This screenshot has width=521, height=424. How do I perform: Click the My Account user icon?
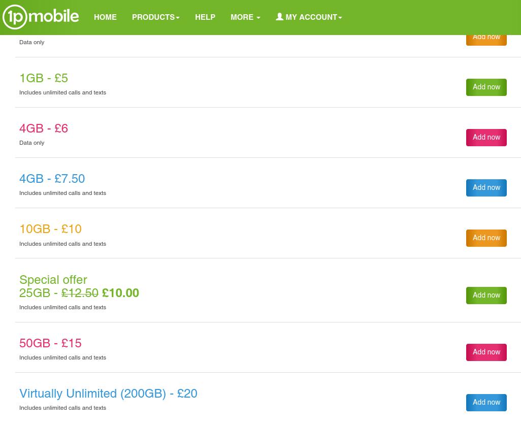pyautogui.click(x=279, y=17)
